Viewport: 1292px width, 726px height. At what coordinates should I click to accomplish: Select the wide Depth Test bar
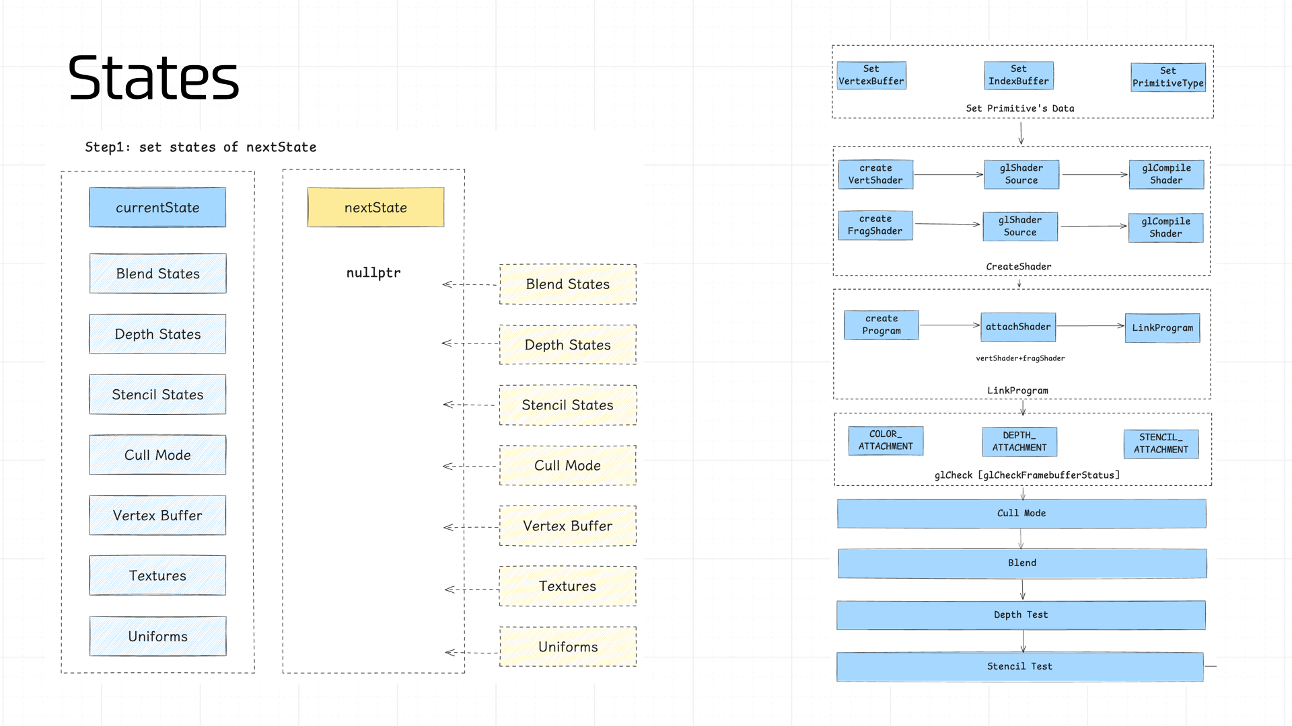coord(1021,615)
